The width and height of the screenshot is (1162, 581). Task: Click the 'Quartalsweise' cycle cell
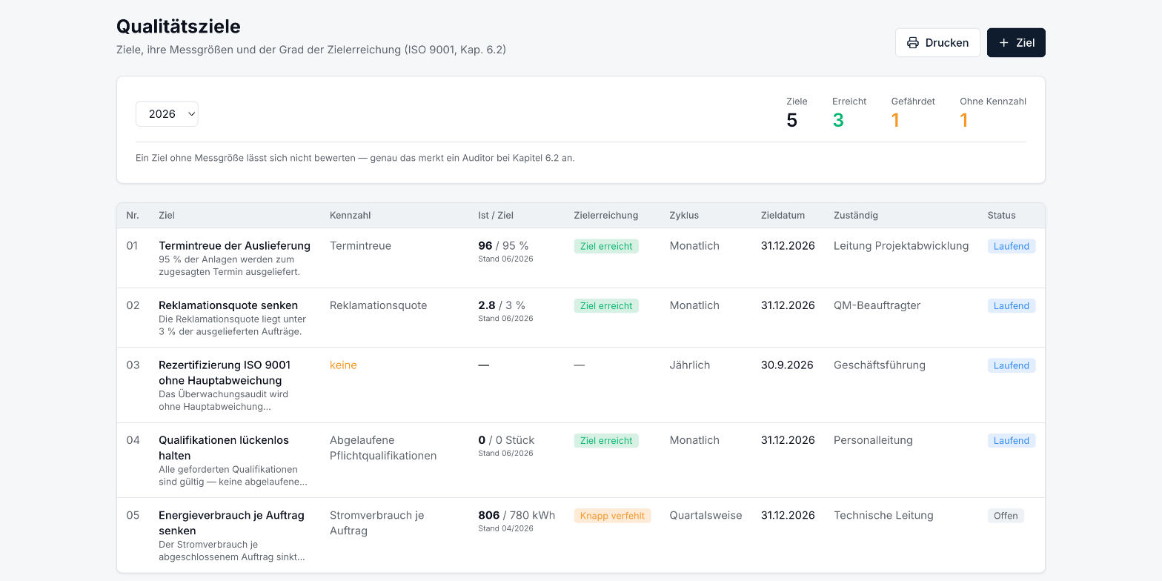pyautogui.click(x=705, y=516)
